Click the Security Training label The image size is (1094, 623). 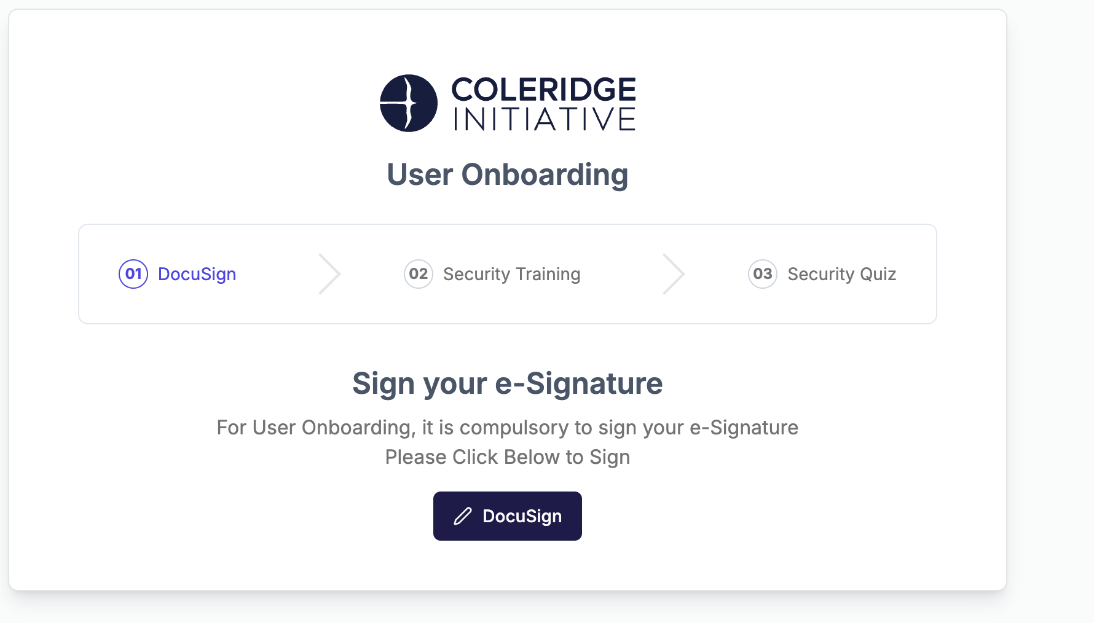[x=511, y=274]
